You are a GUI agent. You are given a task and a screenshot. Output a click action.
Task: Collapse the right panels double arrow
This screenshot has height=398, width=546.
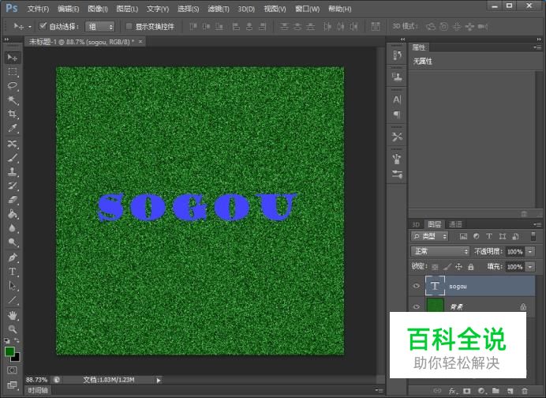coord(539,39)
